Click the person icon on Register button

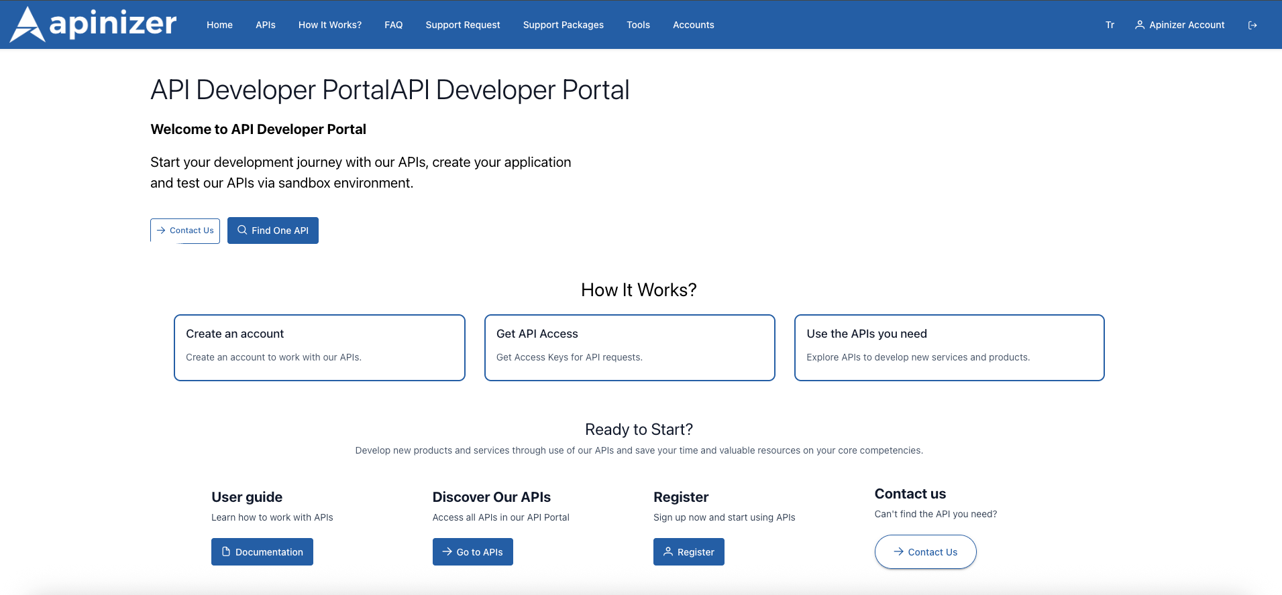click(668, 551)
